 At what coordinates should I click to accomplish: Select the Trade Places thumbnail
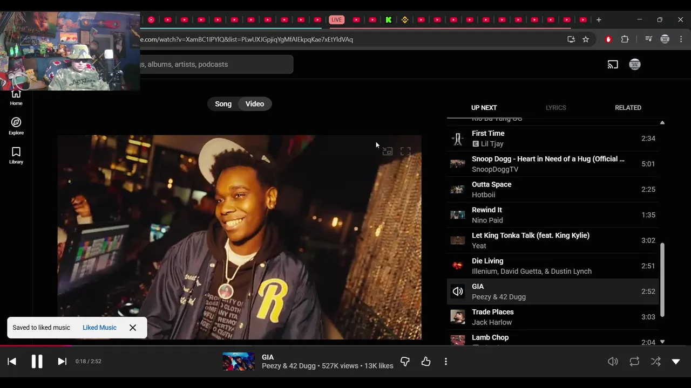pos(458,317)
